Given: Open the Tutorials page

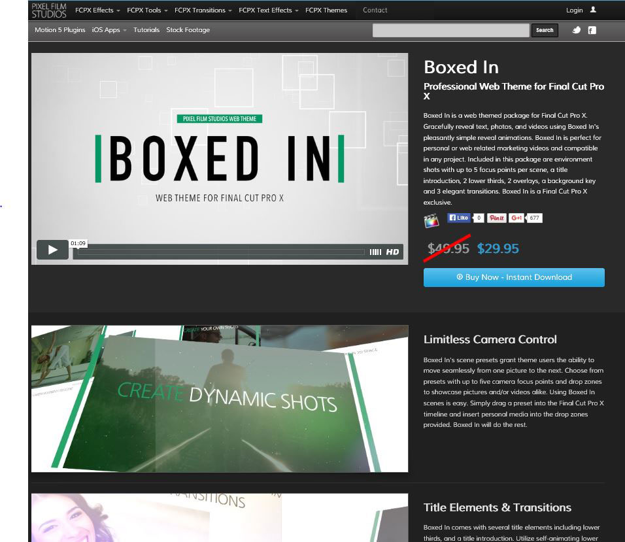Looking at the screenshot, I should point(146,30).
